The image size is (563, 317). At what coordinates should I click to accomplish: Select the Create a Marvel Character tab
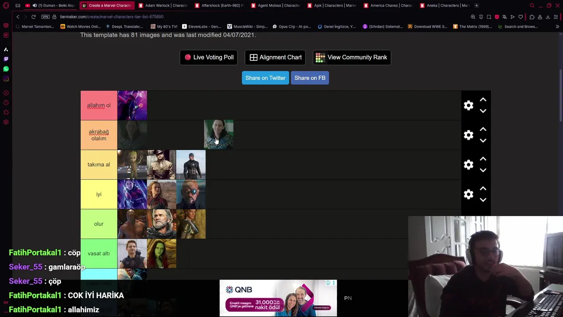pyautogui.click(x=107, y=5)
